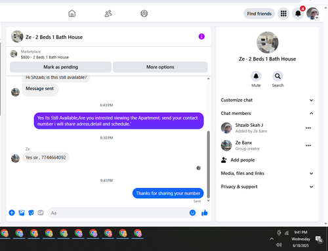Screen dimensions: 328x251
Task: Click Add people label
Action: click(243, 160)
